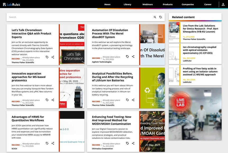The width and height of the screenshot is (228, 153).
Task: Share the Merel dissoBOT webinar
Action: (x=133, y=57)
